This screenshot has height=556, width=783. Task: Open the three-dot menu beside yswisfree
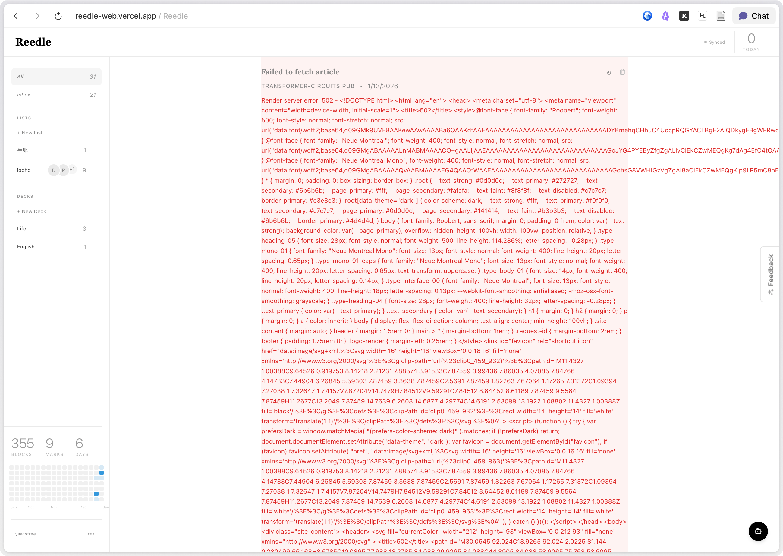pyautogui.click(x=91, y=534)
